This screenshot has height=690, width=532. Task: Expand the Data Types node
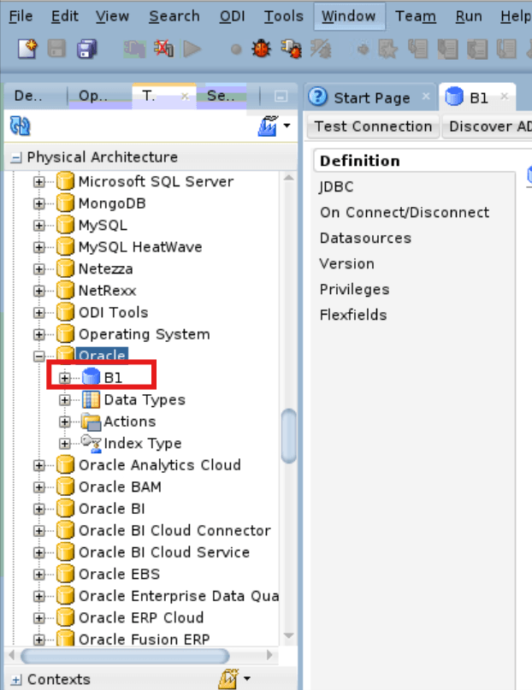[65, 399]
